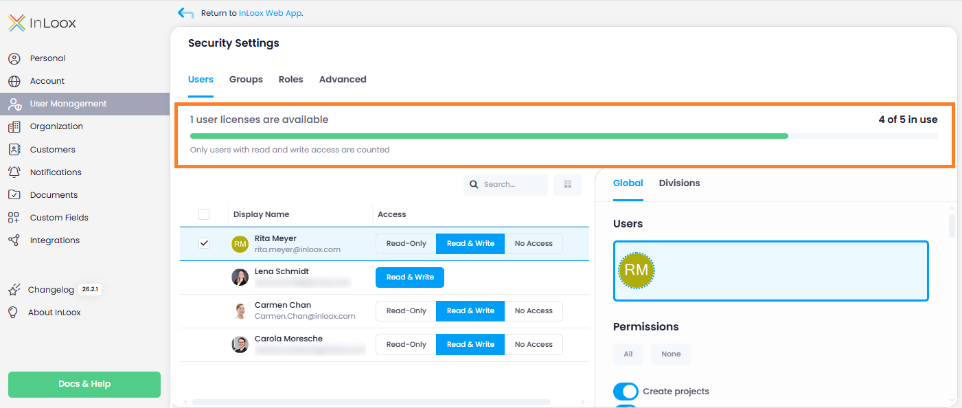Switch to the Groups tab
This screenshot has width=962, height=408.
[x=246, y=80]
